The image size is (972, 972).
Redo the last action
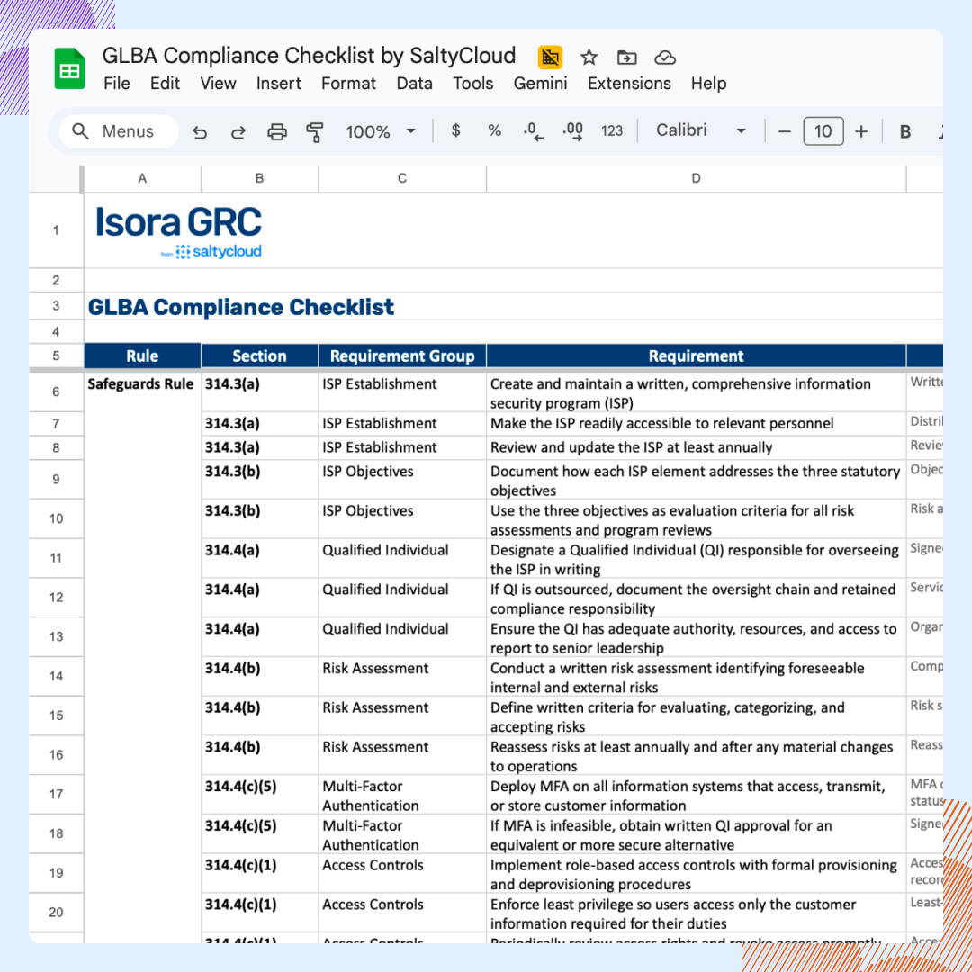(238, 131)
